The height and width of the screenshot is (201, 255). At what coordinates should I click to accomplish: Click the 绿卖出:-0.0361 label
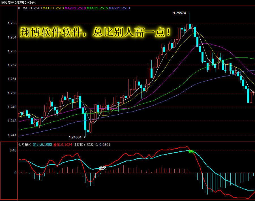tap(98, 145)
